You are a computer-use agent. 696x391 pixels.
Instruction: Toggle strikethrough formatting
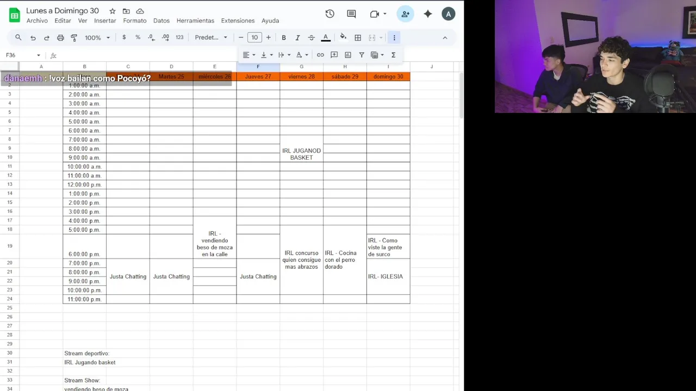coord(311,37)
